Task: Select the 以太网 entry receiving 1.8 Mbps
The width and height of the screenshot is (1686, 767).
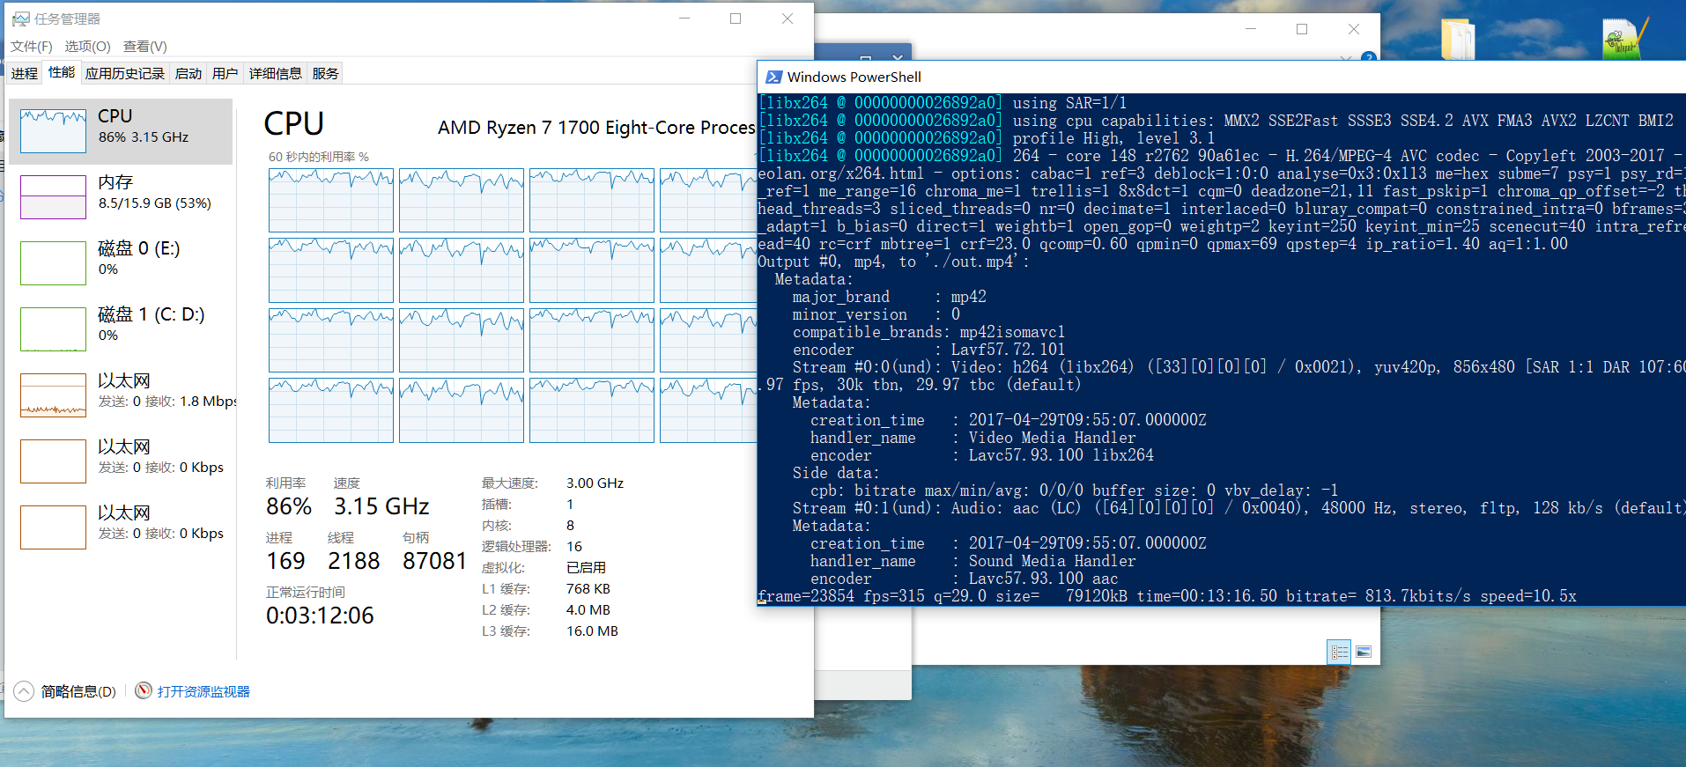Action: [121, 395]
